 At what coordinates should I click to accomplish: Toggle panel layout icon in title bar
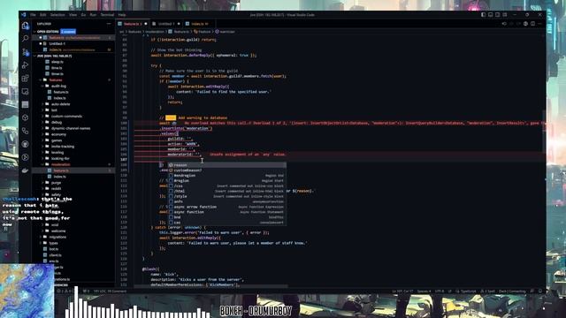(x=490, y=15)
